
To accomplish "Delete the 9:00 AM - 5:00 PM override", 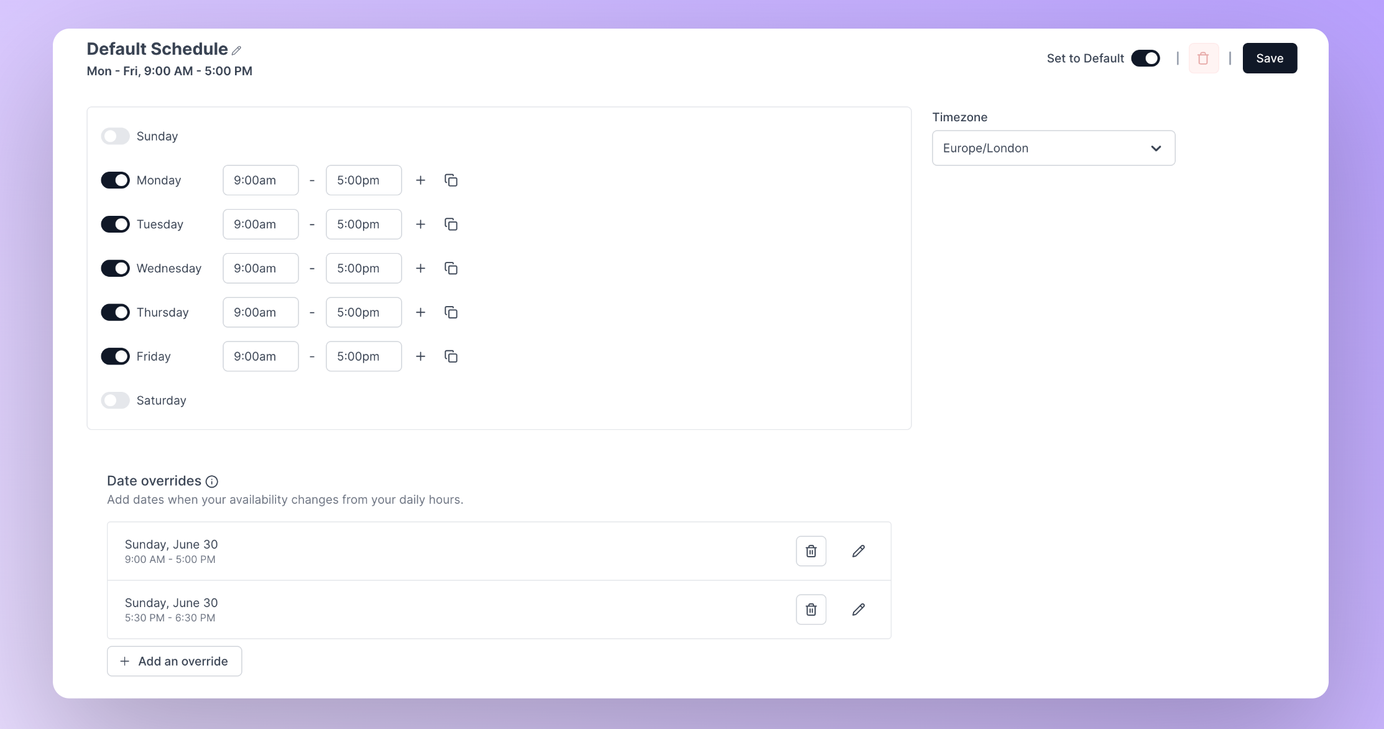I will (x=811, y=551).
